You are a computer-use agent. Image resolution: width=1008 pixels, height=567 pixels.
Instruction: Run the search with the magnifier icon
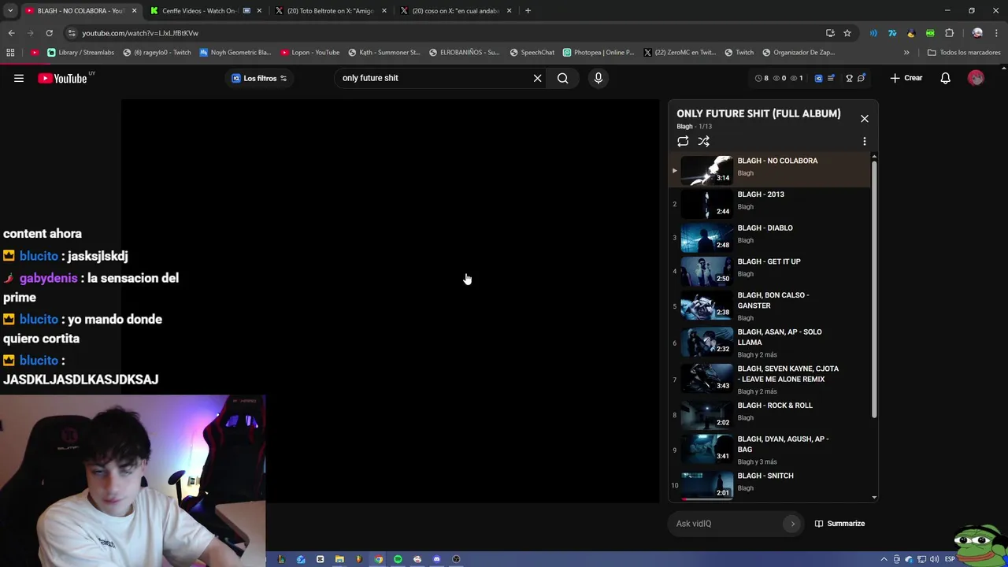(563, 78)
